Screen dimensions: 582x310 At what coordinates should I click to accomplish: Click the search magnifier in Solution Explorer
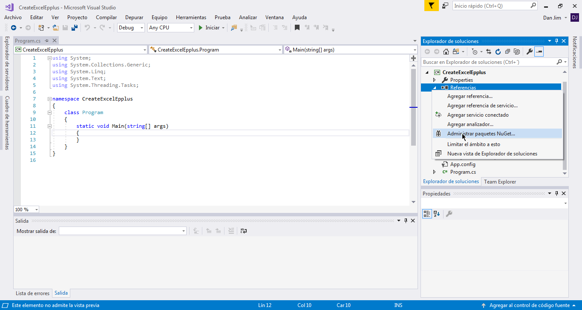point(559,62)
